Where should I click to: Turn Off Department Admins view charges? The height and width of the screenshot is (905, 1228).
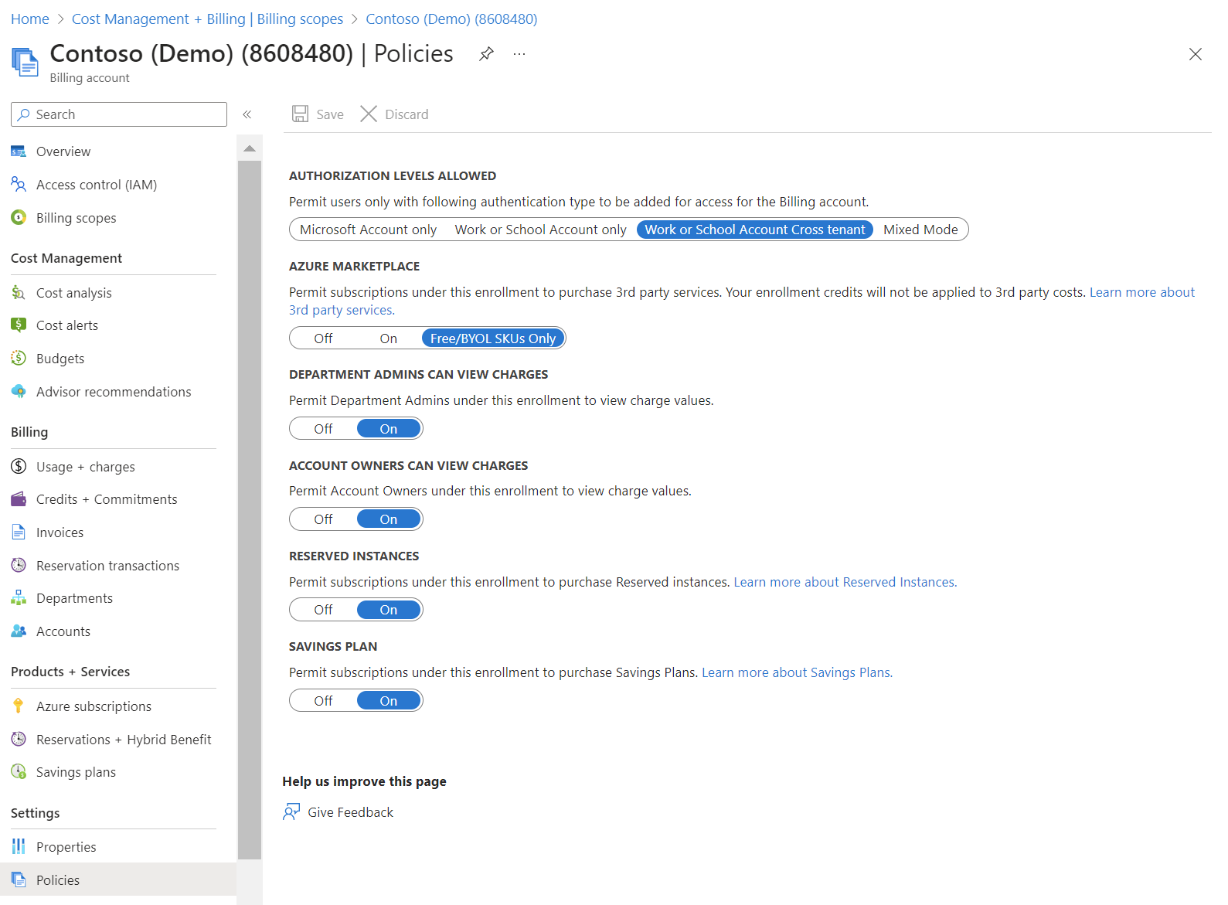323,429
